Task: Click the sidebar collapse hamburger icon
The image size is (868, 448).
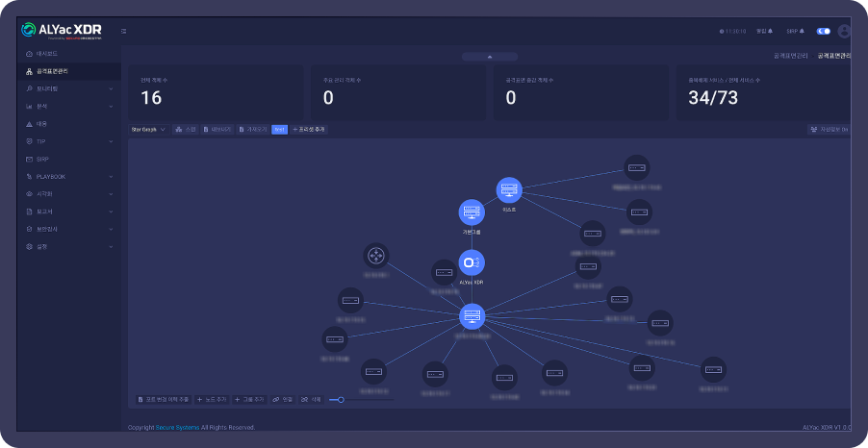Action: (124, 31)
